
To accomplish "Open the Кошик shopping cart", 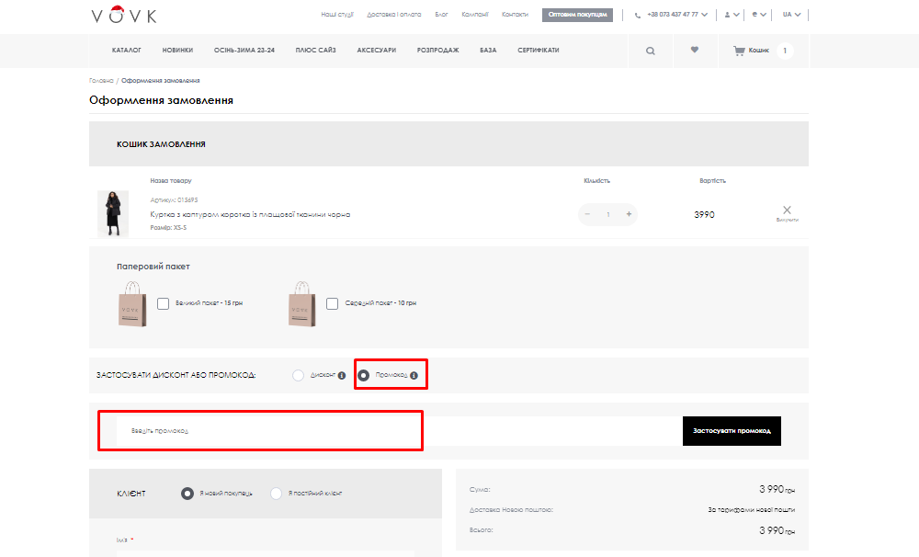I will [752, 51].
